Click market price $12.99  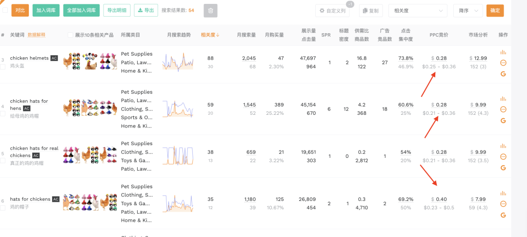tap(479, 58)
